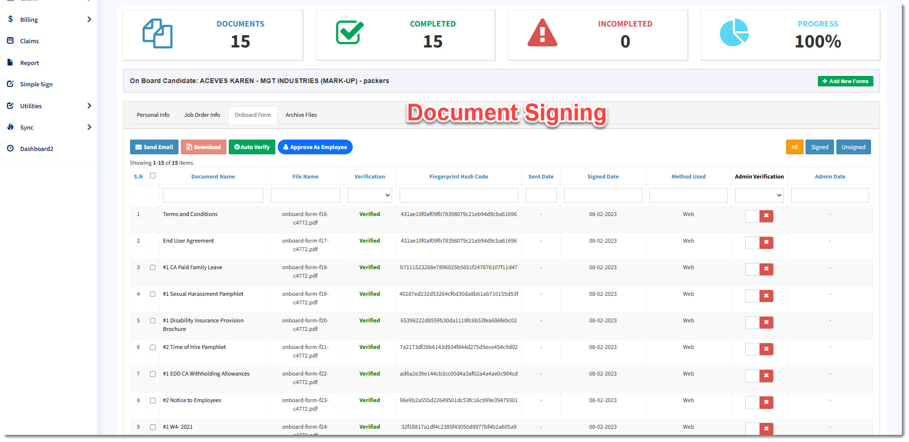The width and height of the screenshot is (909, 442).
Task: Click the Report document icon
Action: 10,62
